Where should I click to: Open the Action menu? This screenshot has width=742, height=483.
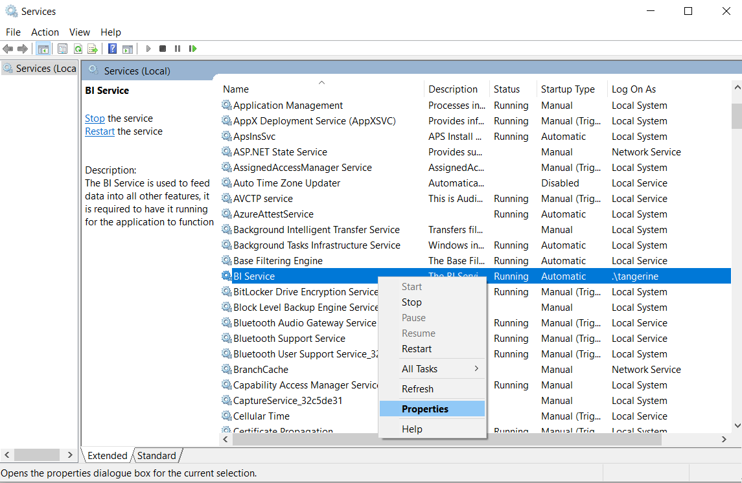coord(45,32)
